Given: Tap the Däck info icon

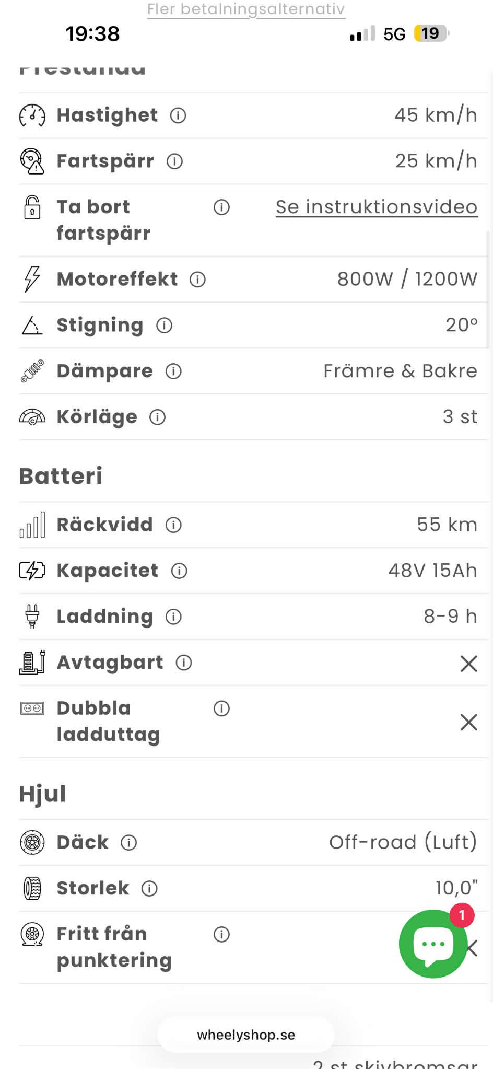Looking at the screenshot, I should (128, 843).
